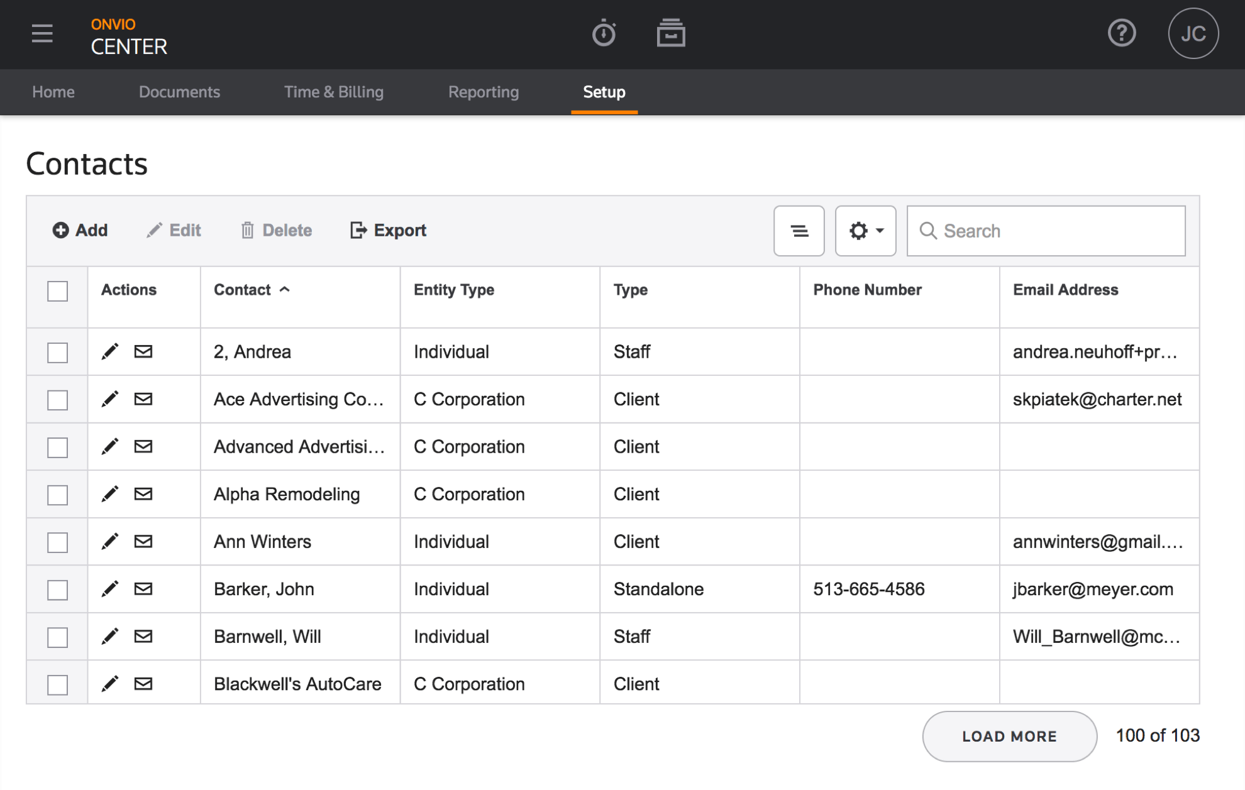Toggle the select-all header checkbox

pos(57,291)
